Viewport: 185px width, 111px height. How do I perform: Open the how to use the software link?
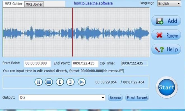pyautogui.click(x=93, y=3)
